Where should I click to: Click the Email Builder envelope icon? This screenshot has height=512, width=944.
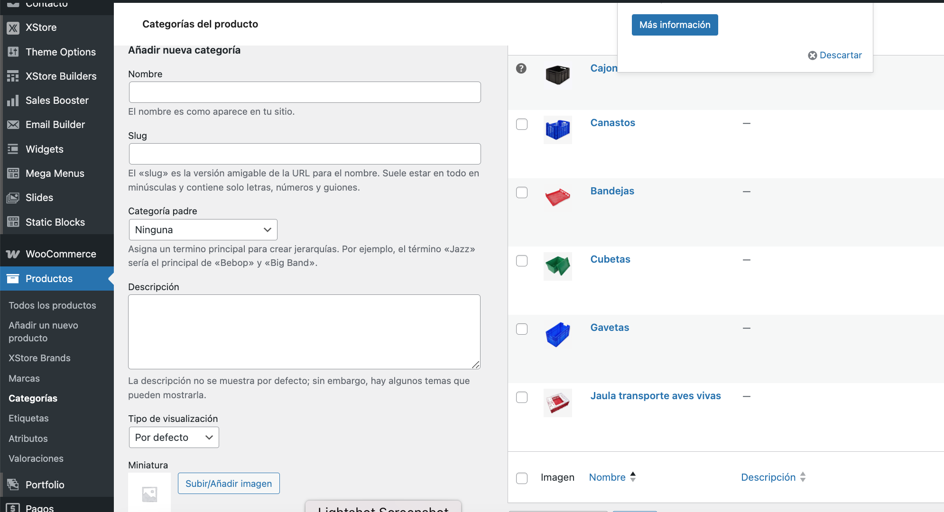pos(13,124)
